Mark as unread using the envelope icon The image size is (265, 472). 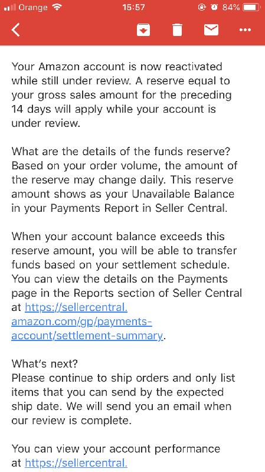(211, 30)
